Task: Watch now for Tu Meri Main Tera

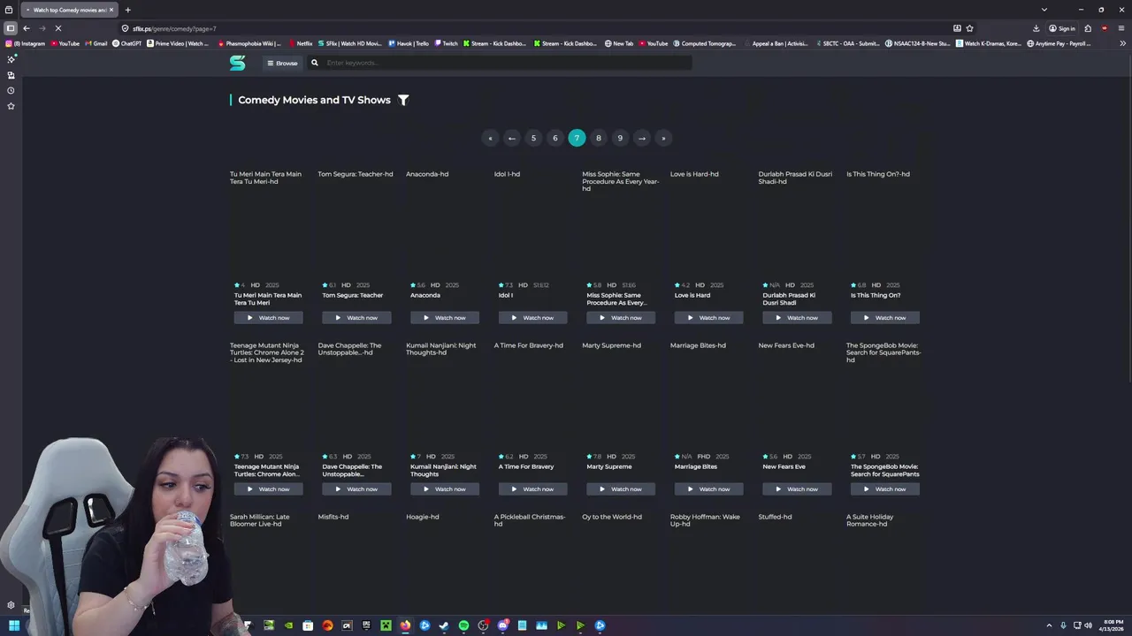Action: click(x=268, y=317)
